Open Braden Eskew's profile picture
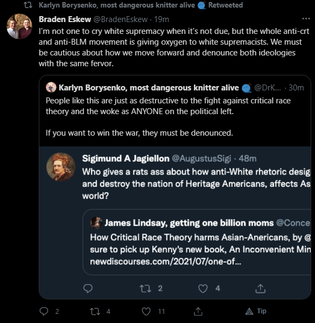The width and height of the screenshot is (315, 323). pos(19,26)
